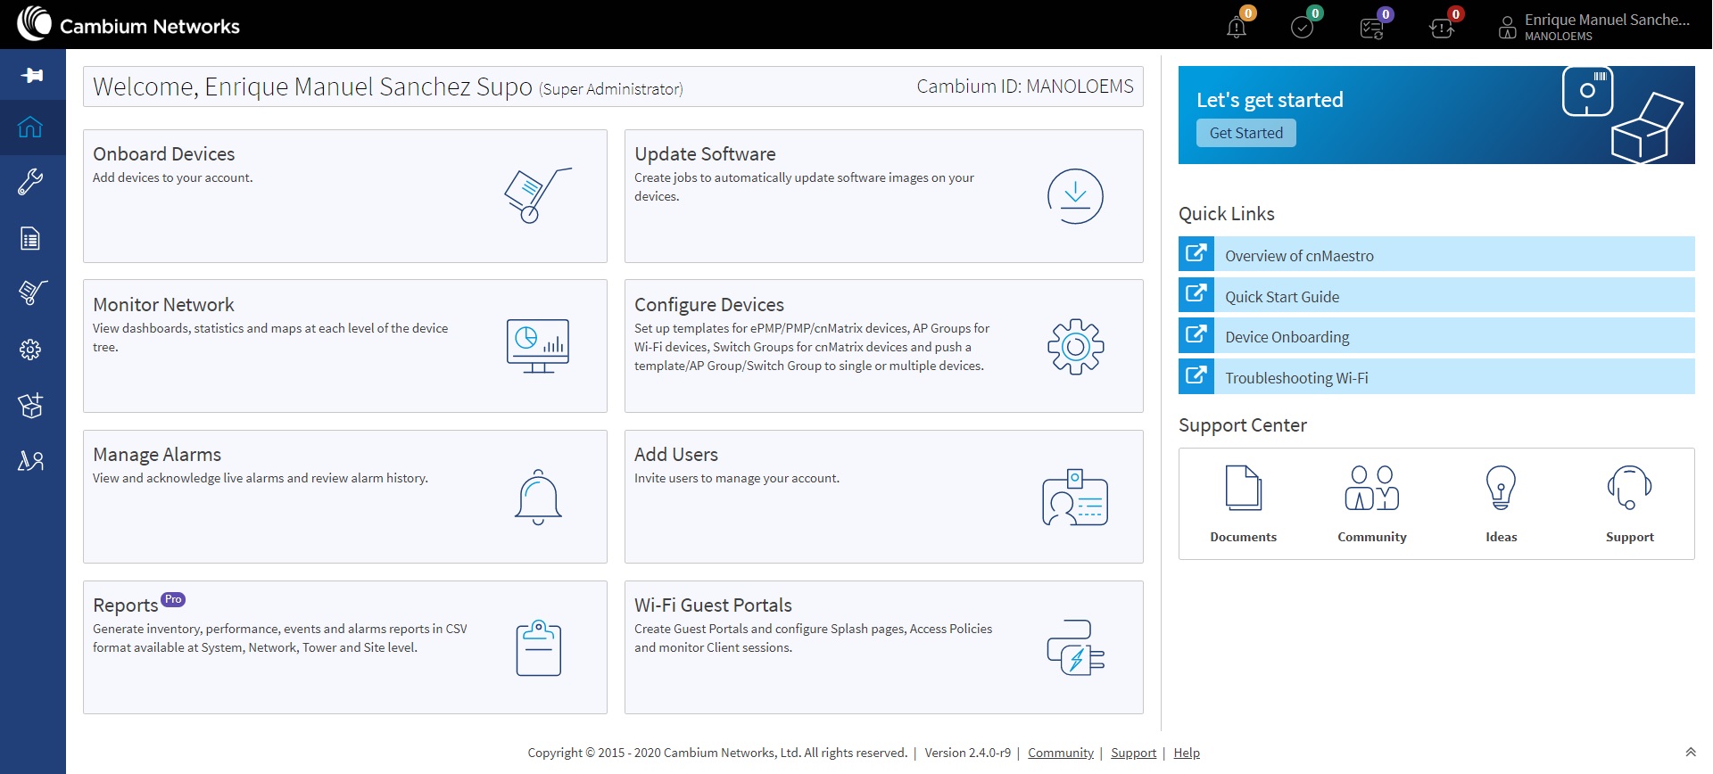Click the (Super Administrator) role label
Image resolution: width=1713 pixels, height=774 pixels.
tap(611, 89)
